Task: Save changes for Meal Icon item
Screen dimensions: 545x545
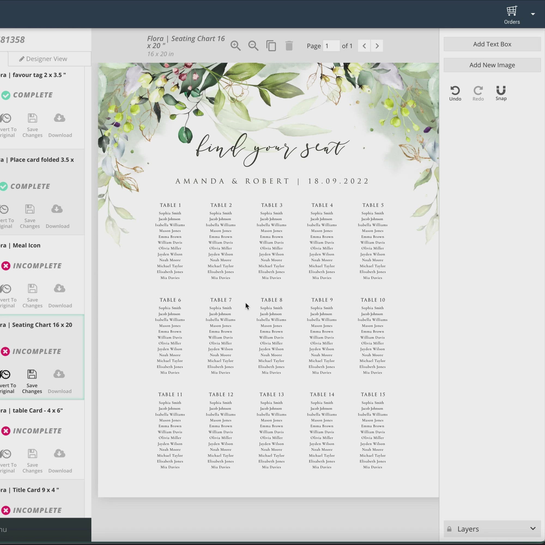Action: (x=32, y=296)
